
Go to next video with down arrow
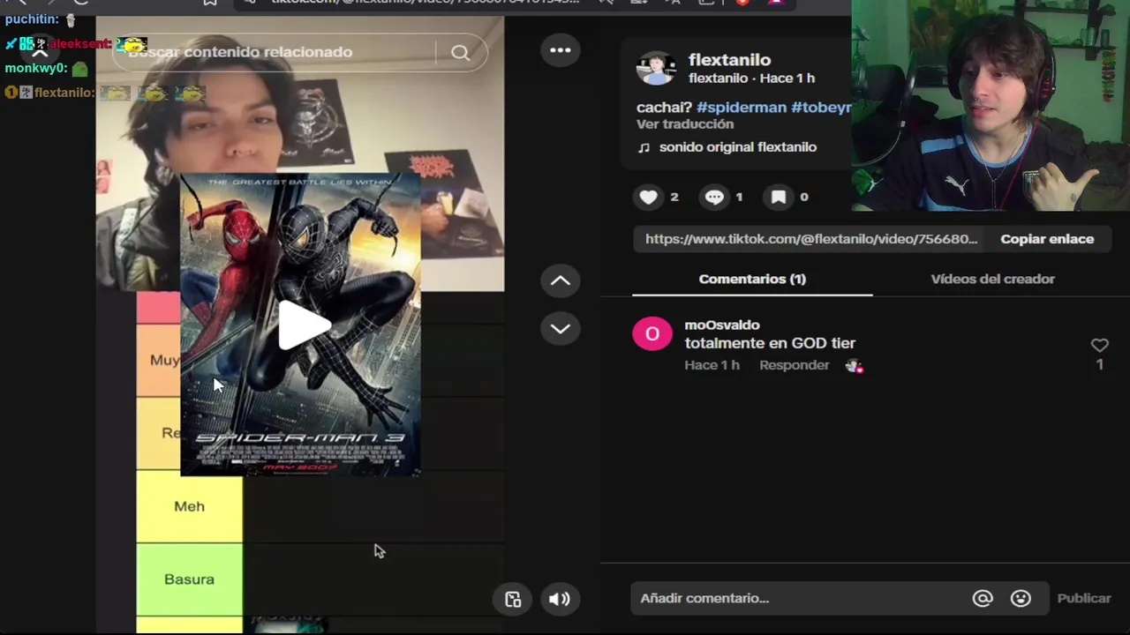pos(561,328)
